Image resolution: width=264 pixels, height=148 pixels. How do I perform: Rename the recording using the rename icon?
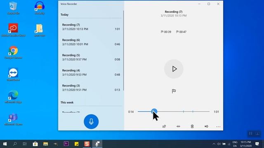pyautogui.click(x=206, y=126)
